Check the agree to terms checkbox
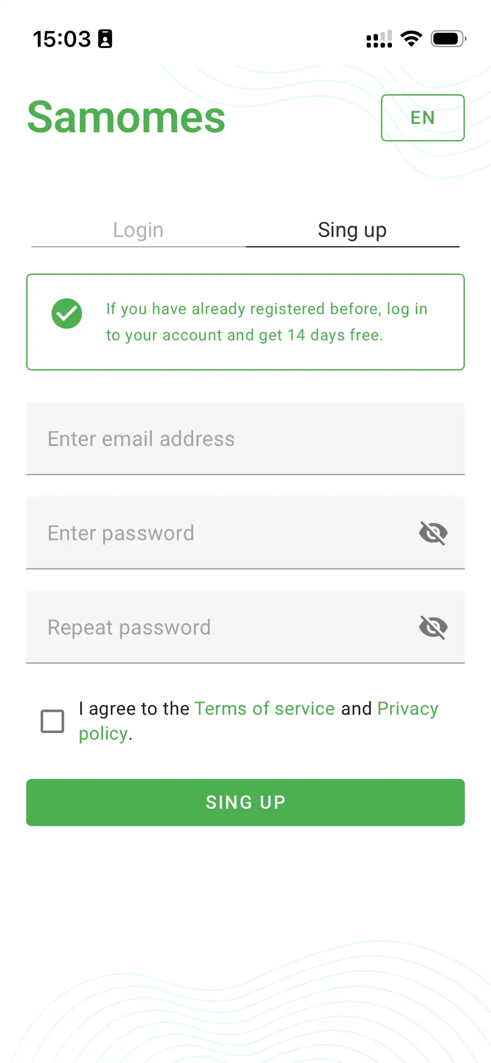Viewport: 491px width, 1063px height. [x=52, y=721]
